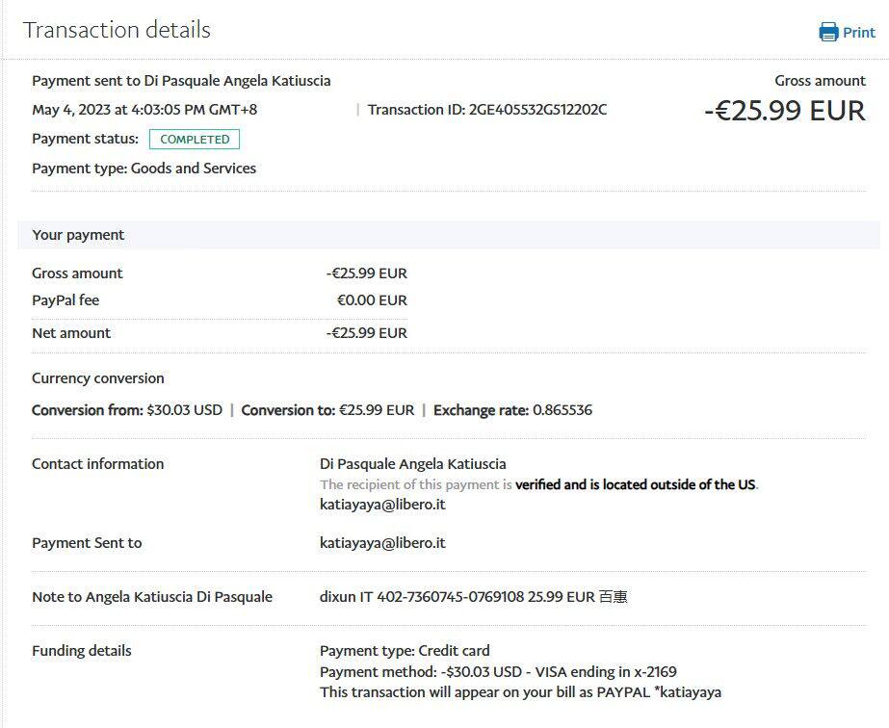
Task: Click the Net amount value
Action: click(x=366, y=333)
